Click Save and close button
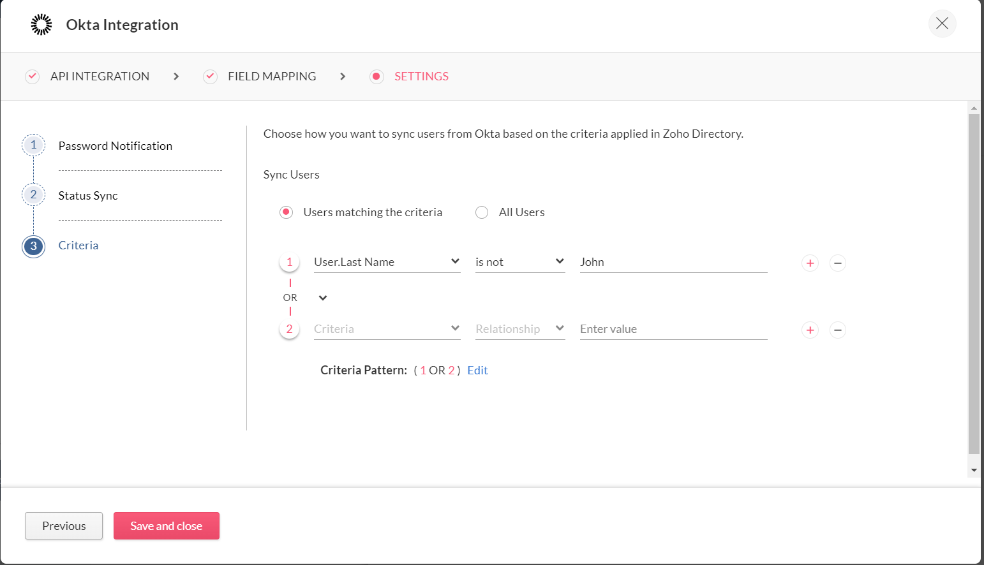 pyautogui.click(x=167, y=526)
